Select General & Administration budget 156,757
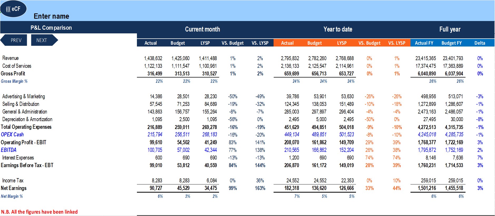 pos(182,112)
